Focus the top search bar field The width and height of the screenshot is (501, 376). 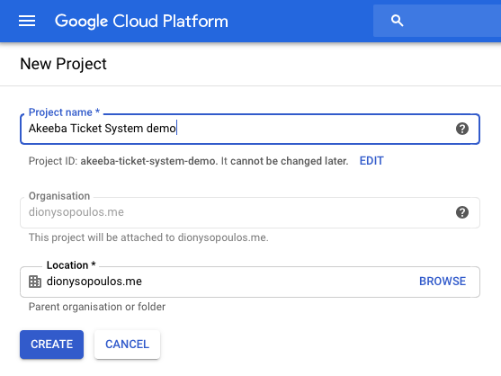pyautogui.click(x=437, y=21)
